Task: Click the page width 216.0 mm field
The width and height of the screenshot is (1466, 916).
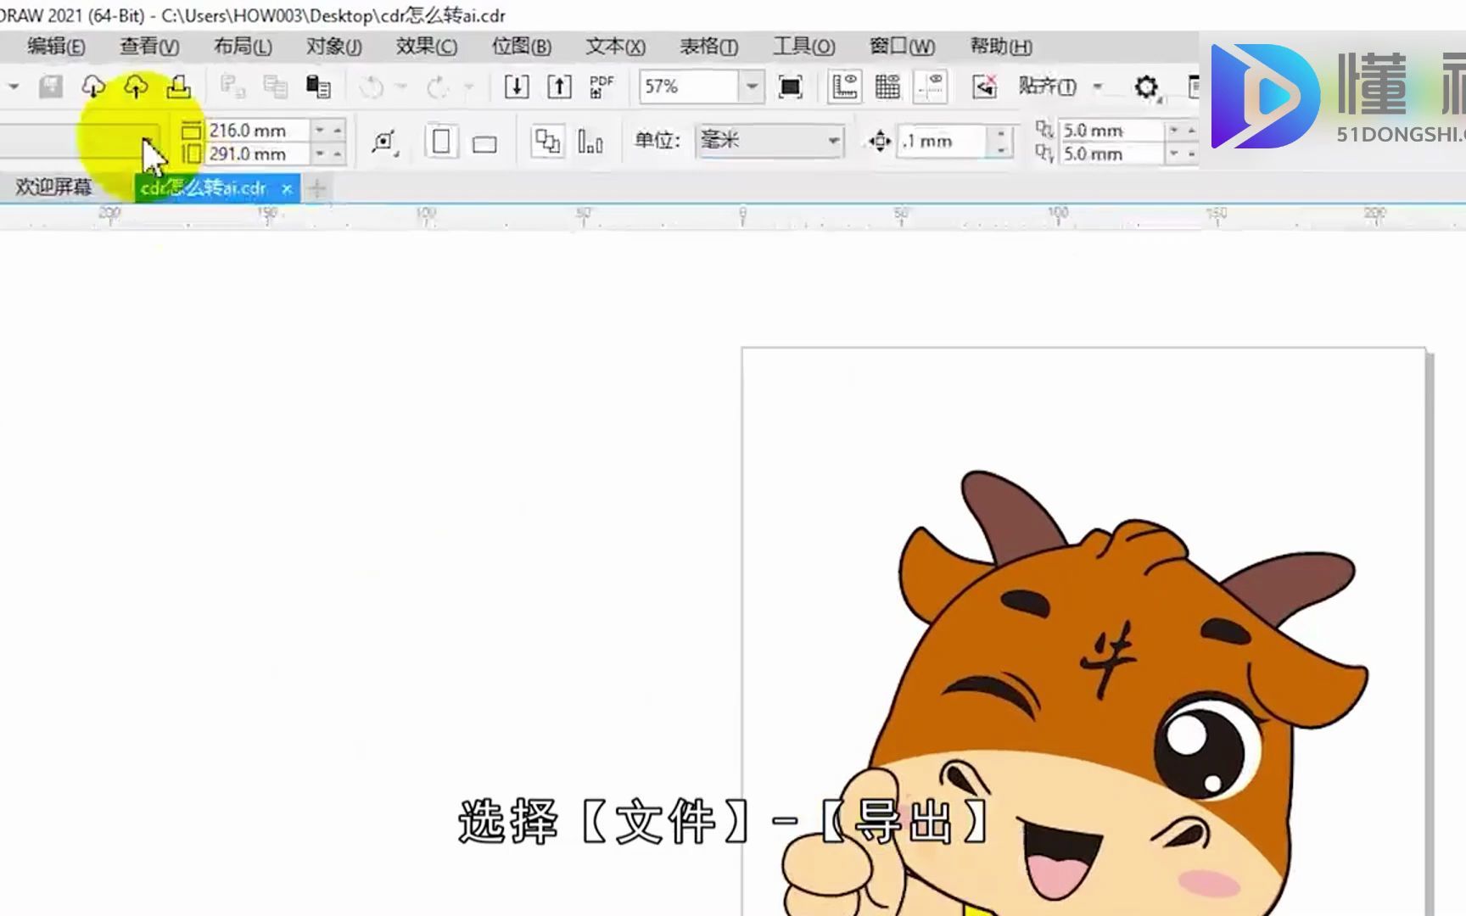Action: point(259,131)
